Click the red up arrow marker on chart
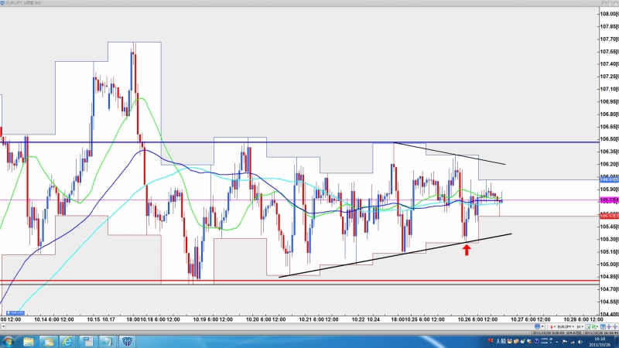This screenshot has height=348, width=619. [x=467, y=249]
